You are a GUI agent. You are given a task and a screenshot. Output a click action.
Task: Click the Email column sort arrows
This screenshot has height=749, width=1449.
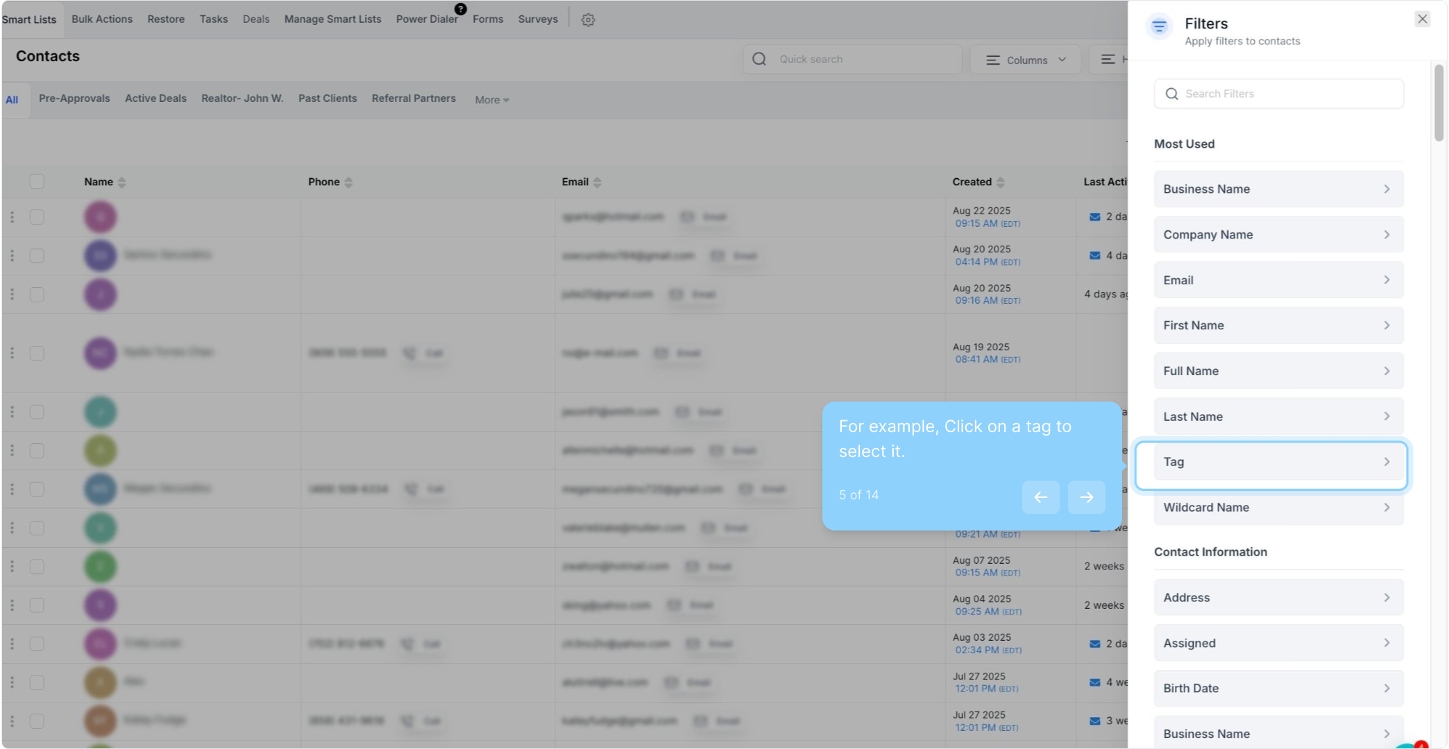click(597, 182)
